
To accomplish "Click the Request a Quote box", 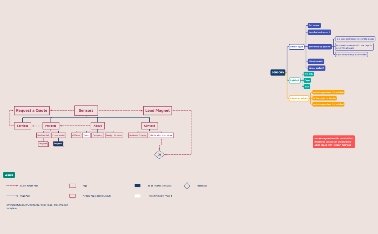I will (x=32, y=111).
